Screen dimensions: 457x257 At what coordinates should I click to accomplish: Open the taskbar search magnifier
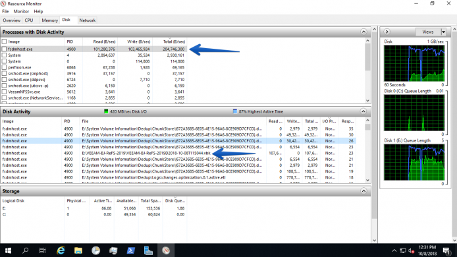click(x=26, y=250)
